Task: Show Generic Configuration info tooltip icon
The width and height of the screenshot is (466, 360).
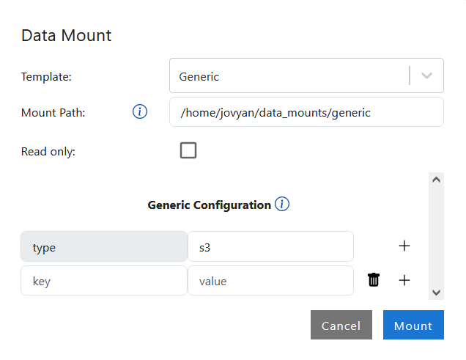Action: tap(282, 204)
